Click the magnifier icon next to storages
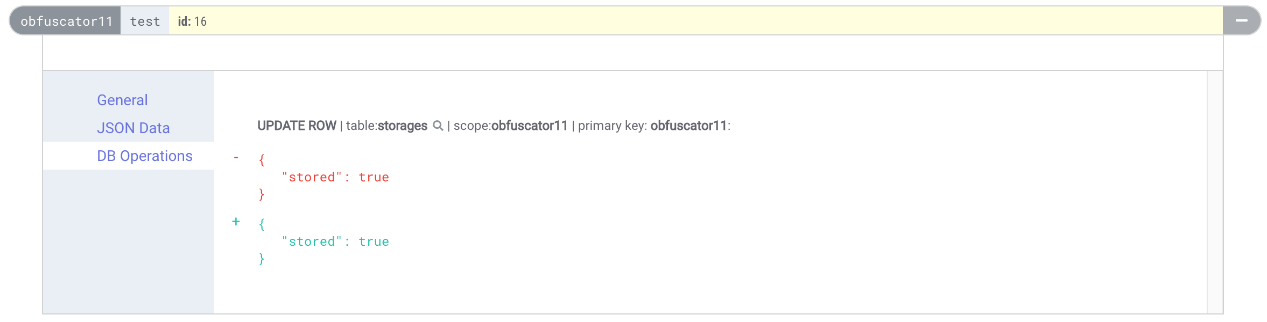Viewport: 1267px width, 322px height. (x=438, y=126)
